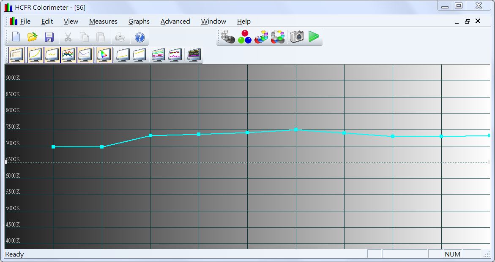Click the resize grip at status bar corner
This screenshot has width=495, height=262.
pos(486,254)
